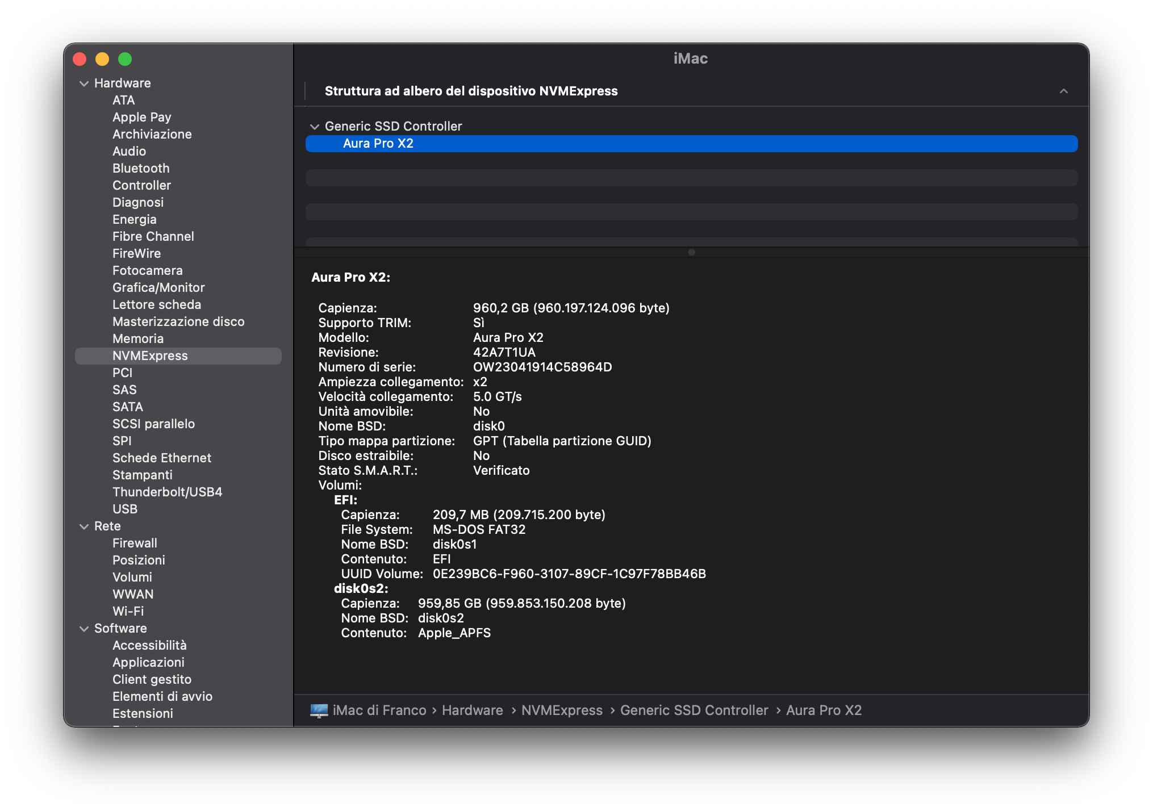
Task: Select Schede Ethernet in the sidebar
Action: click(162, 458)
